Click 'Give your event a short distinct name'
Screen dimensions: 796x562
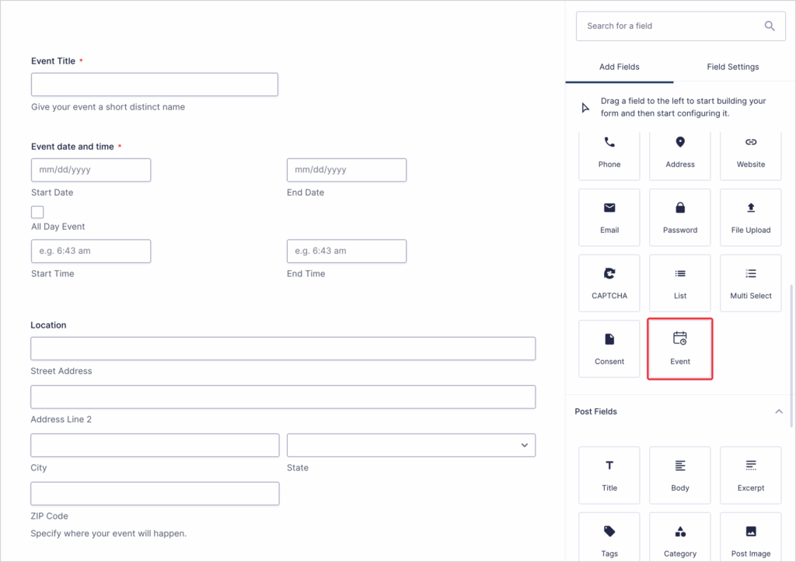click(107, 107)
